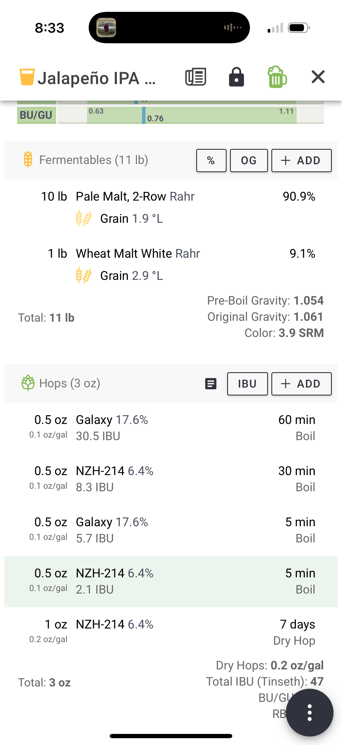
Task: Toggle fermentables percentage mode
Action: pyautogui.click(x=211, y=161)
